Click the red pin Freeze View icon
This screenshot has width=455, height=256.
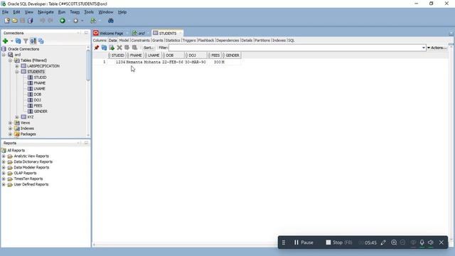pyautogui.click(x=97, y=48)
